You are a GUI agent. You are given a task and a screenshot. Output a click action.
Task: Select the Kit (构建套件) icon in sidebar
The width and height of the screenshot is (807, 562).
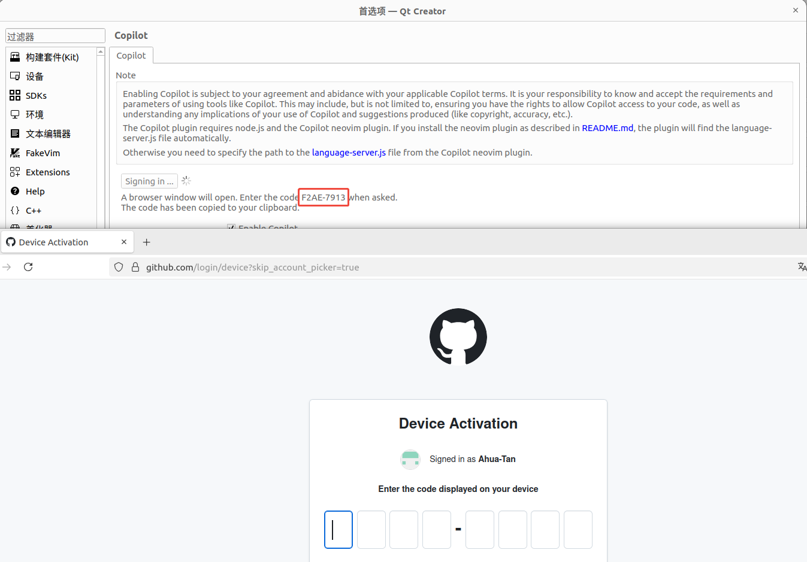pos(15,57)
